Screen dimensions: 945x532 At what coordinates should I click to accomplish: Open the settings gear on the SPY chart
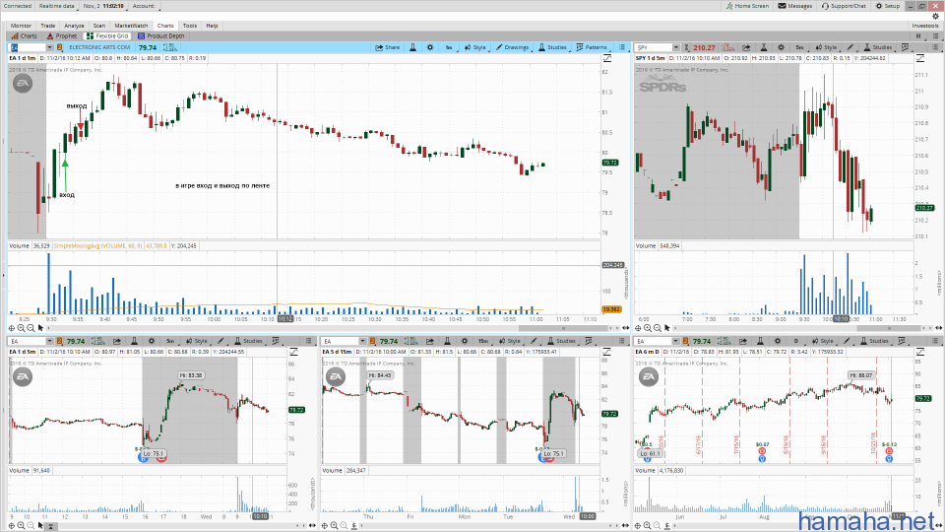[x=781, y=47]
